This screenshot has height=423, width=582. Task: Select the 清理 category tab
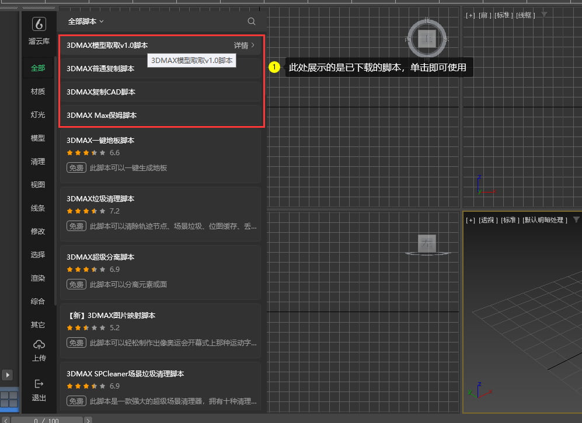[x=38, y=162]
